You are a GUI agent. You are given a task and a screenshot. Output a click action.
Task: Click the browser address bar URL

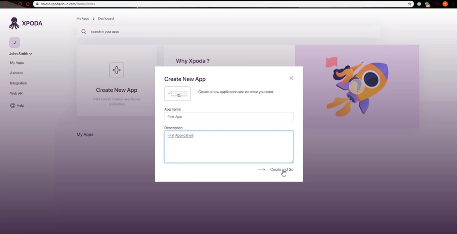[x=68, y=4]
